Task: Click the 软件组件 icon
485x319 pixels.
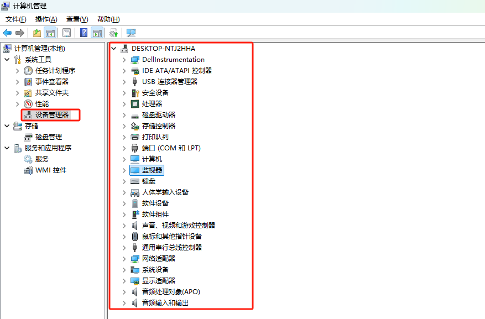Action: pyautogui.click(x=135, y=214)
